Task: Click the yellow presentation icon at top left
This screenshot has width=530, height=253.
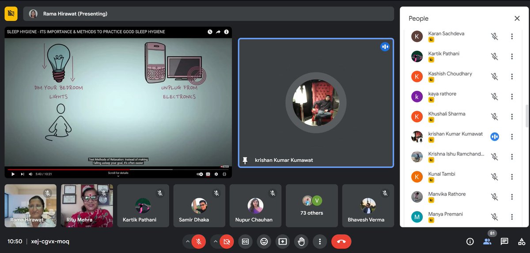Action: pyautogui.click(x=11, y=14)
